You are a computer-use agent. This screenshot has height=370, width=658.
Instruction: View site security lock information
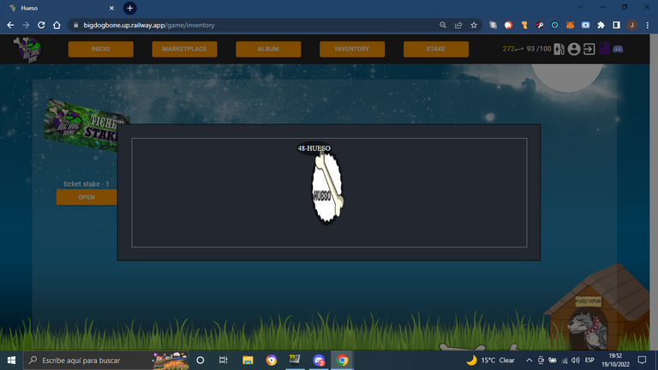(76, 25)
